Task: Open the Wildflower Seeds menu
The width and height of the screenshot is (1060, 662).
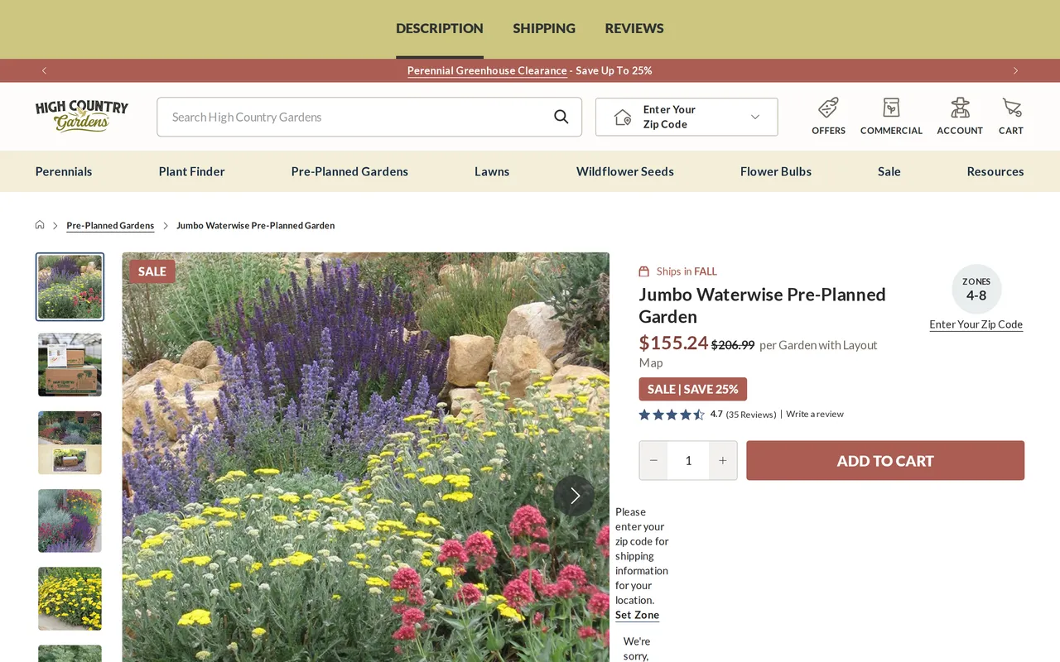Action: click(x=625, y=171)
